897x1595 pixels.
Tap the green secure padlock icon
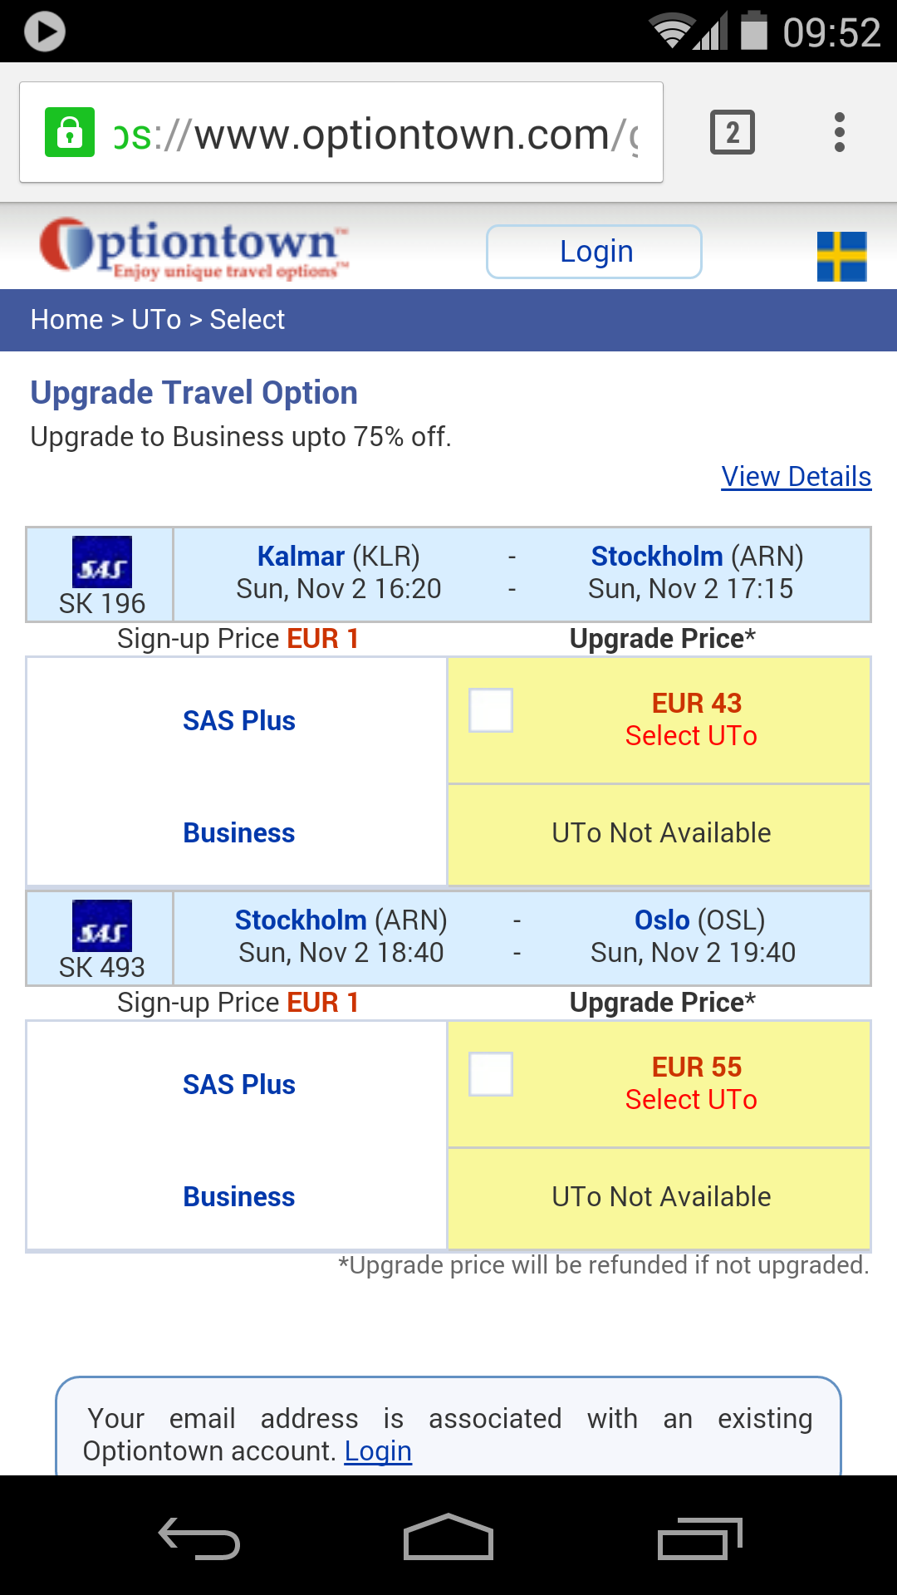(70, 132)
